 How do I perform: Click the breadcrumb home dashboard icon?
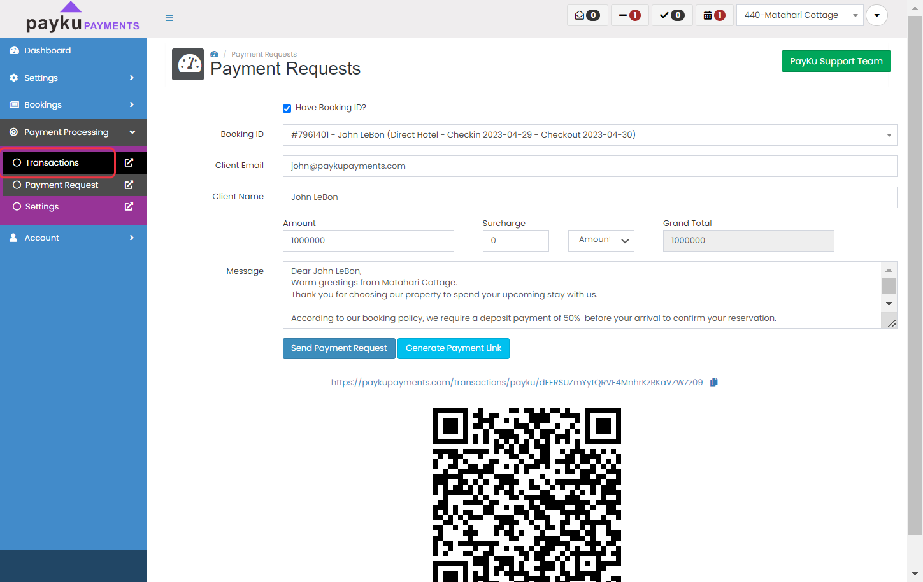pyautogui.click(x=215, y=54)
